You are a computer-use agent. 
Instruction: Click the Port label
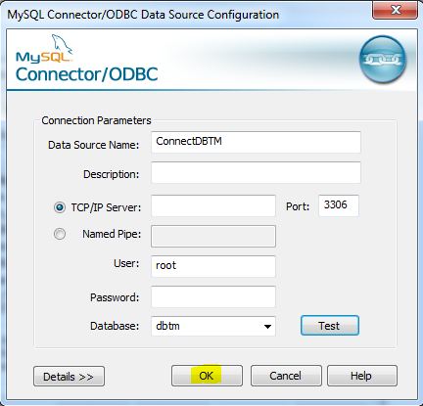click(298, 206)
